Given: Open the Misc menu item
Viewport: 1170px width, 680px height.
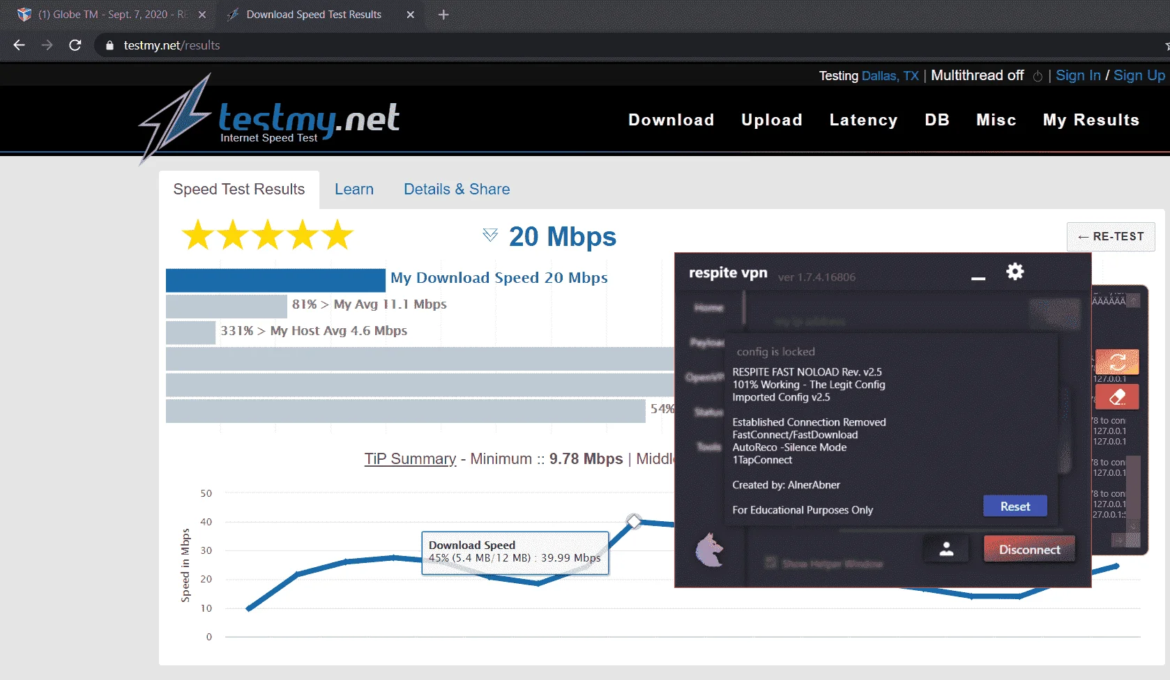Looking at the screenshot, I should [x=996, y=120].
